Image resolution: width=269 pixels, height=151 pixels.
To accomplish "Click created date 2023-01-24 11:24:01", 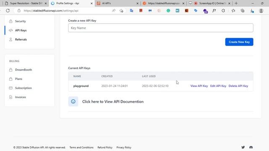I will click(x=114, y=86).
